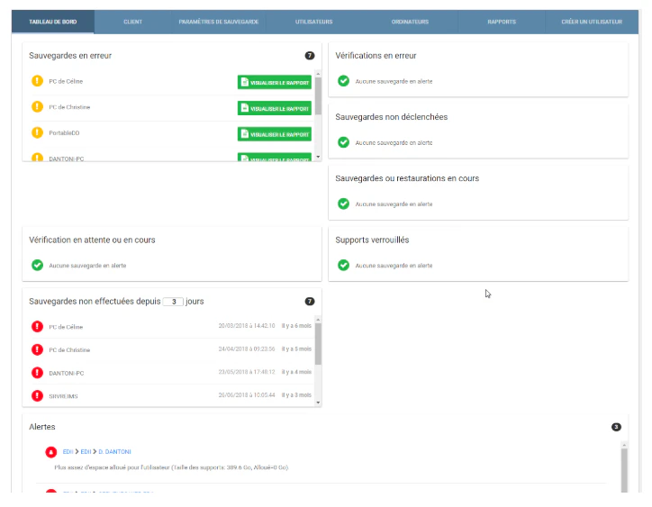Click the Sauvegardes en erreur count badge

pos(310,55)
